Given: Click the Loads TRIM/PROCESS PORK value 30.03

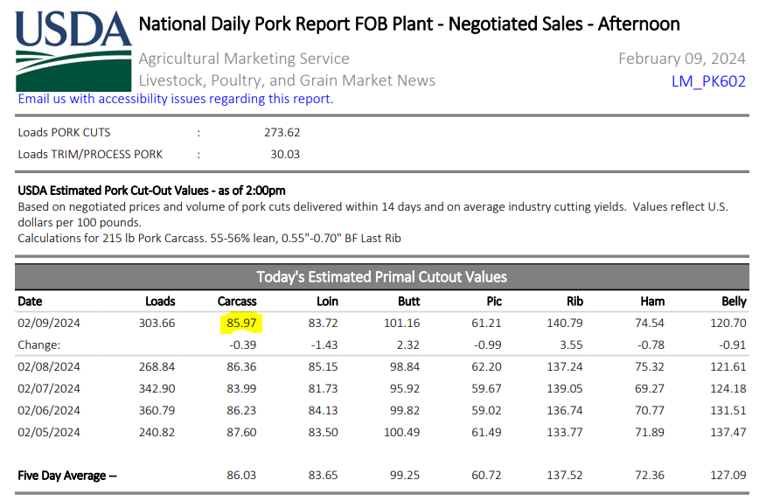Looking at the screenshot, I should (285, 154).
